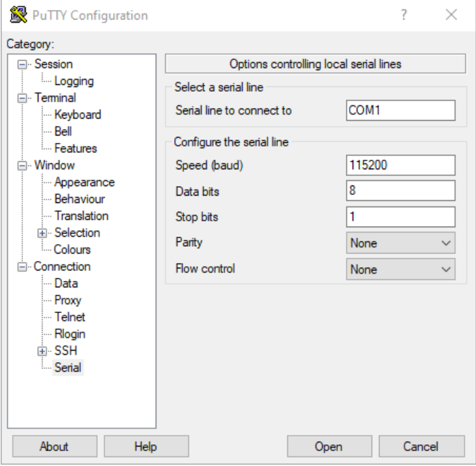Click the Data bits field
476x466 pixels.
pos(400,191)
